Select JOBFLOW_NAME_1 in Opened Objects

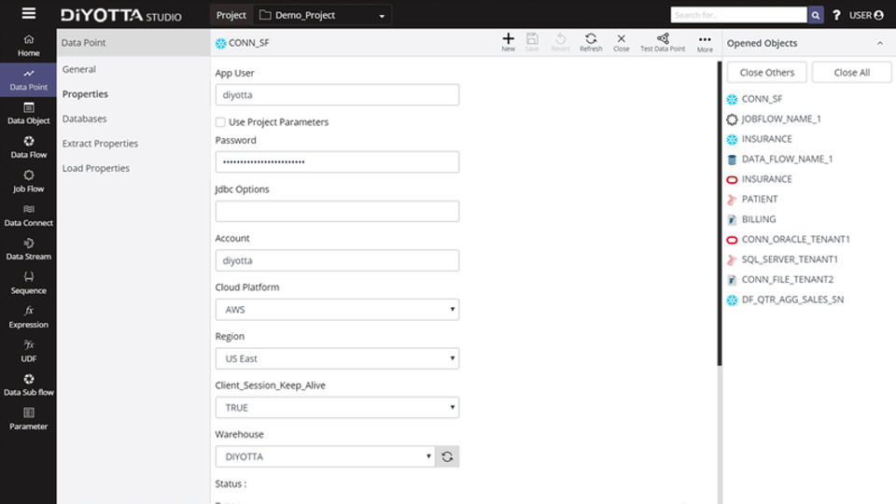tap(781, 119)
